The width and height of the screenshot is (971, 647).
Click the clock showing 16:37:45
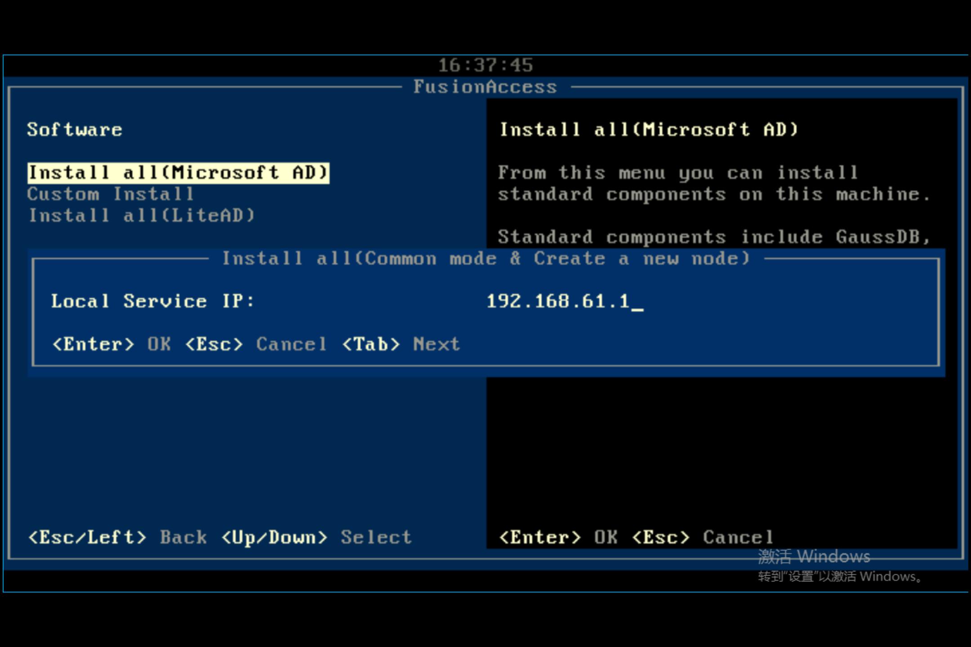(x=485, y=65)
